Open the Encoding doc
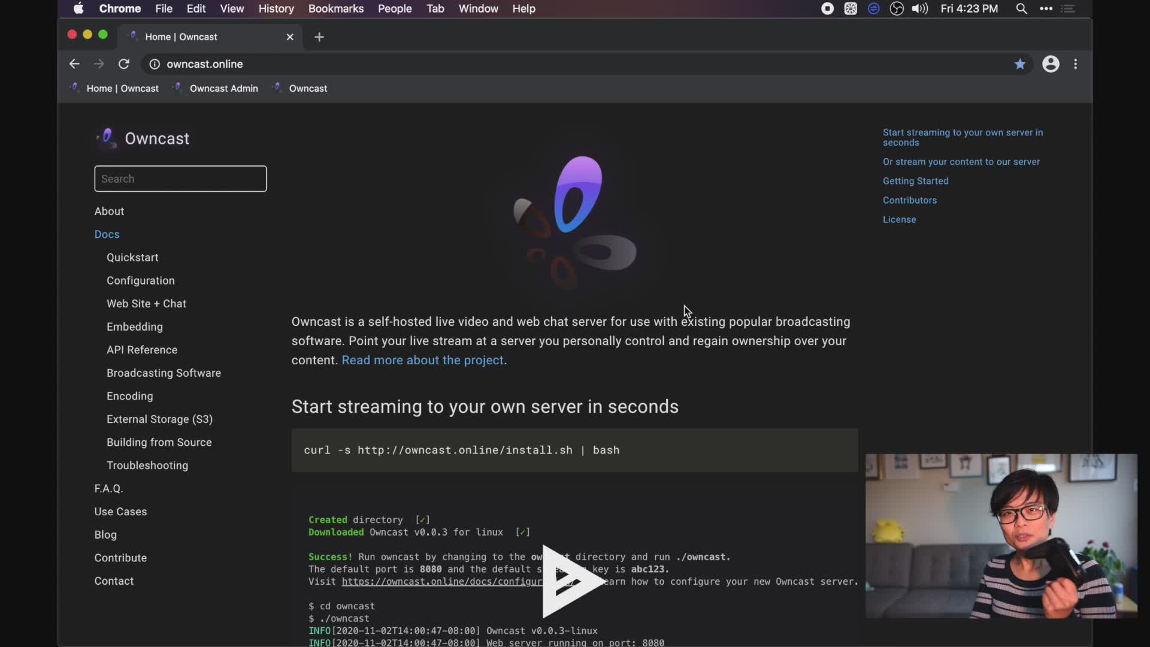1150x647 pixels. (x=129, y=396)
